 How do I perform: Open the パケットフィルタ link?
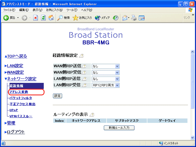[21, 98]
